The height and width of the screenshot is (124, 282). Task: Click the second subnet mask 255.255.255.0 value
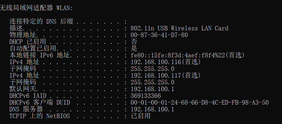tap(152, 82)
